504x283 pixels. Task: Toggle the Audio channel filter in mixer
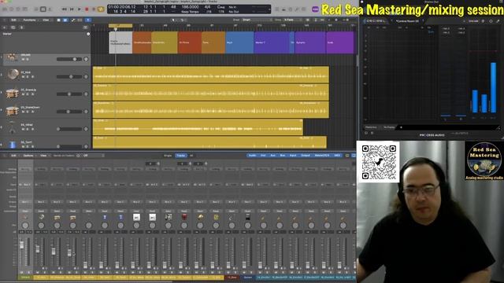(252, 156)
